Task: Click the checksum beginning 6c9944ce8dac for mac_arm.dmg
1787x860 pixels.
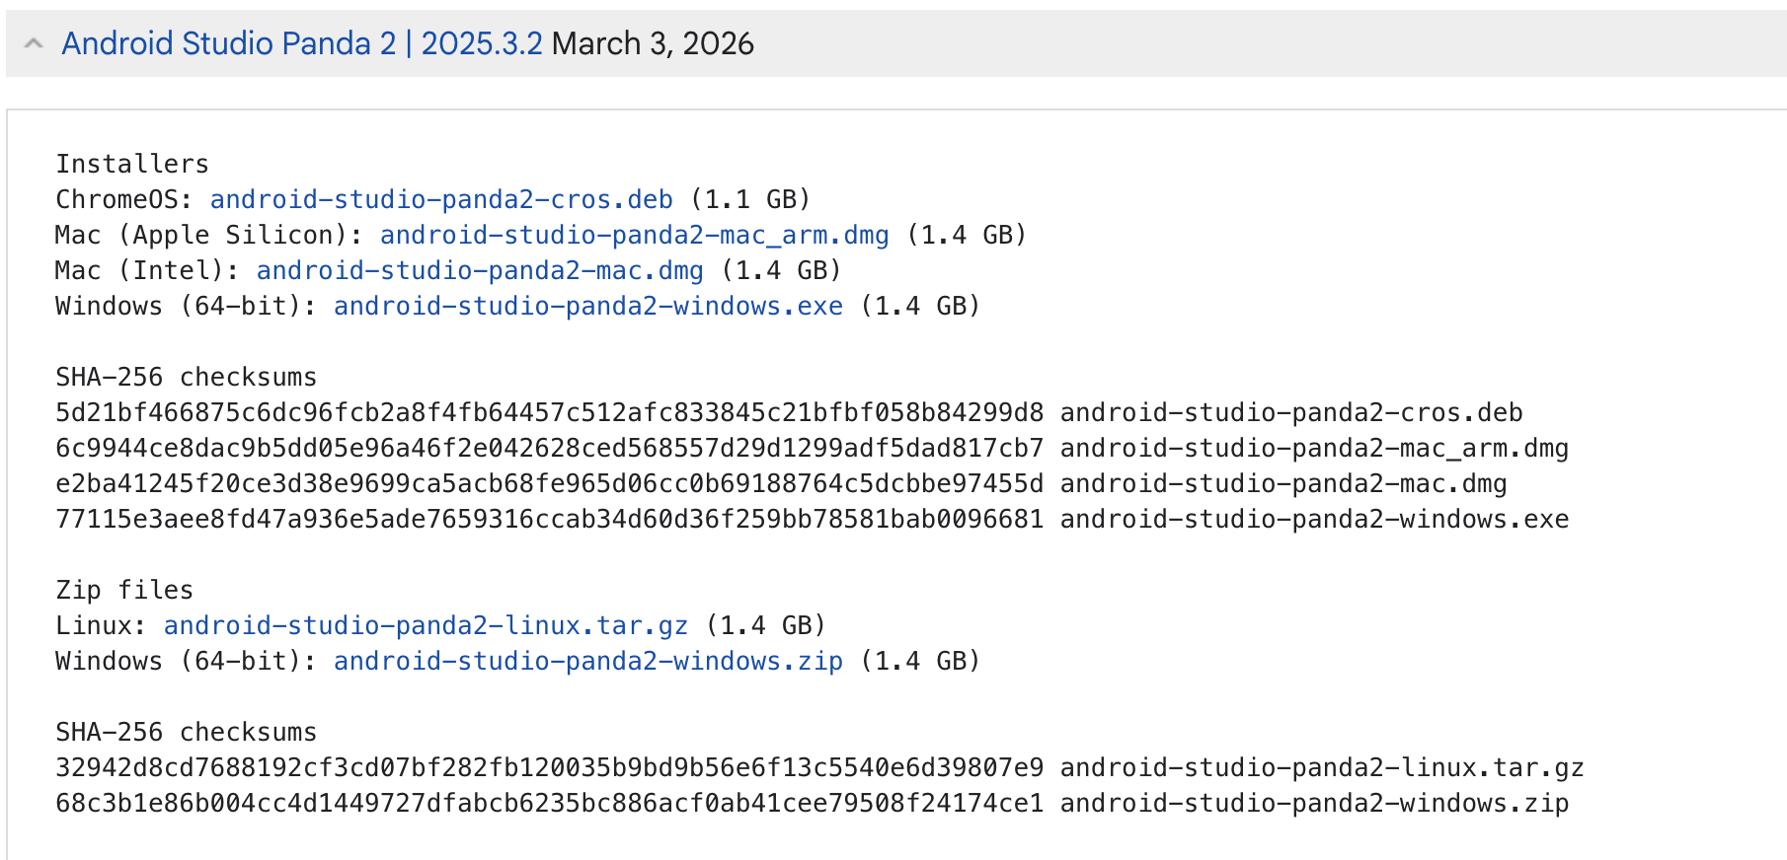Action: pyautogui.click(x=549, y=448)
